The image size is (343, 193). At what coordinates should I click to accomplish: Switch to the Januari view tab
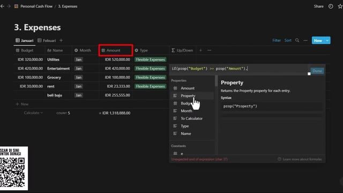[25, 41]
